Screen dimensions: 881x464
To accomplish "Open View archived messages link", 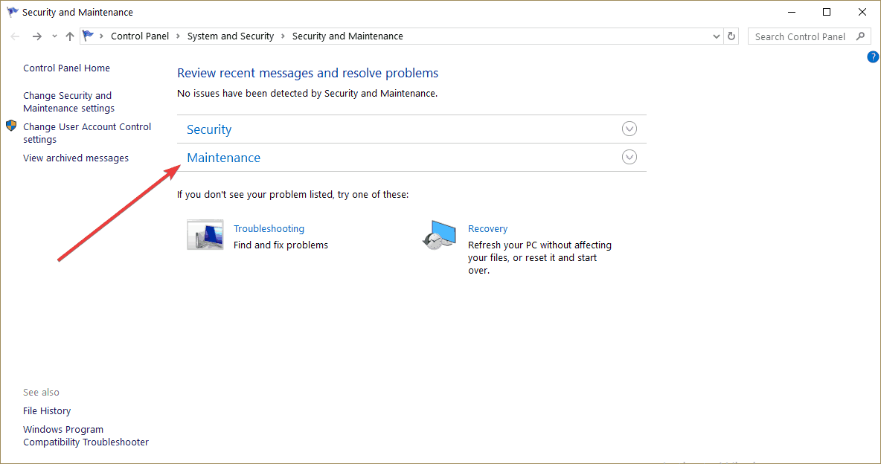I will (x=76, y=158).
